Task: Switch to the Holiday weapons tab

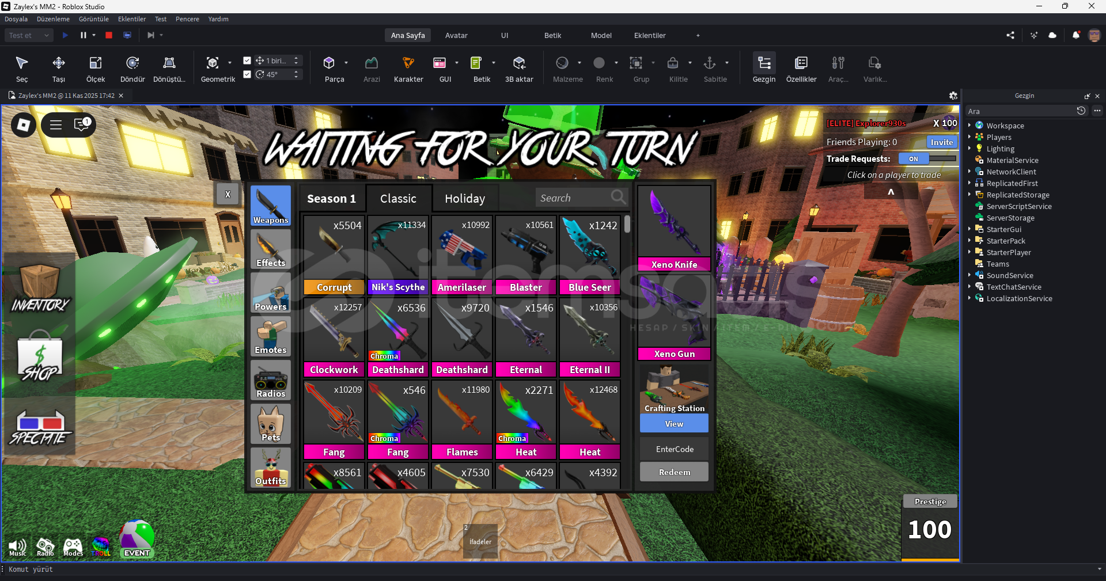Action: point(465,199)
